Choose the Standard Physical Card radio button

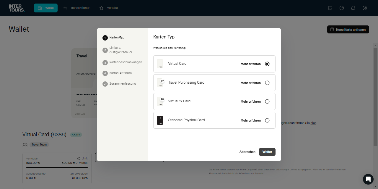[267, 120]
